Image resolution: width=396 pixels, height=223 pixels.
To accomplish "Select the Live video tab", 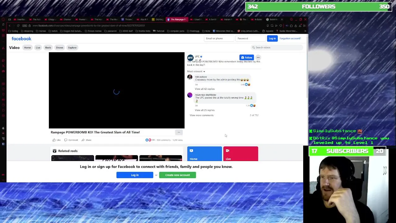I will click(38, 47).
